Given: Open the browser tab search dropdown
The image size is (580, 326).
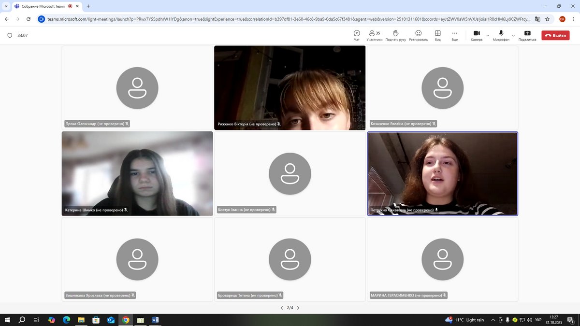Looking at the screenshot, I should point(6,6).
